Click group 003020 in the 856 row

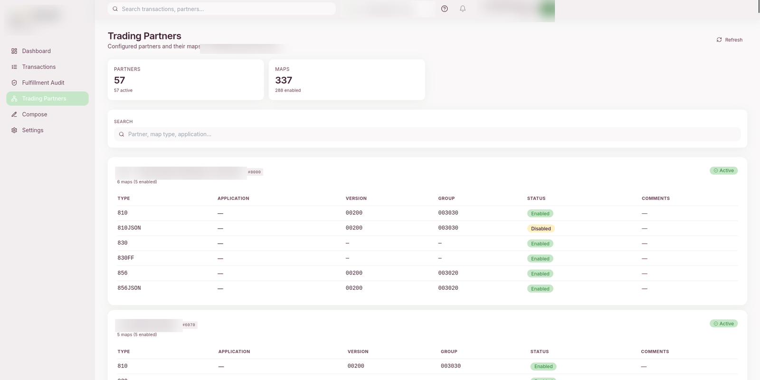pyautogui.click(x=448, y=273)
